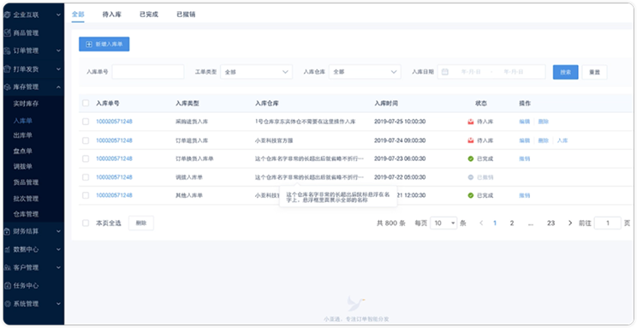Expand 企业互联 using its chevron
This screenshot has width=637, height=328.
(x=58, y=15)
